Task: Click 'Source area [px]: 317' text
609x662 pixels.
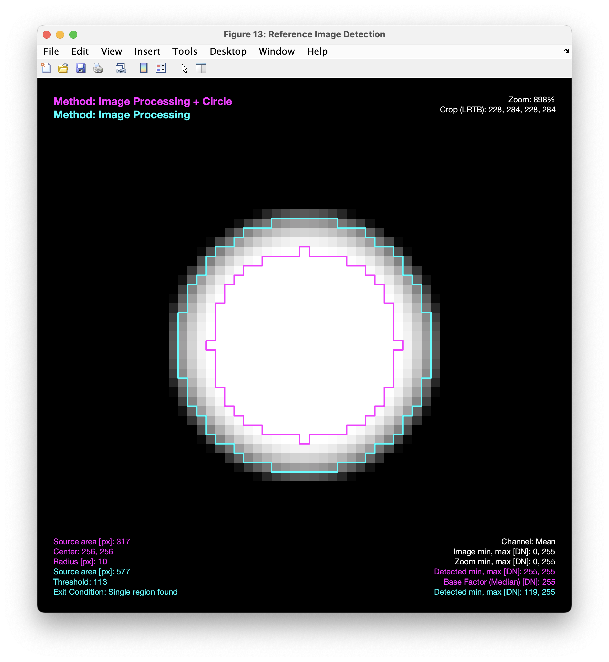Action: click(91, 542)
